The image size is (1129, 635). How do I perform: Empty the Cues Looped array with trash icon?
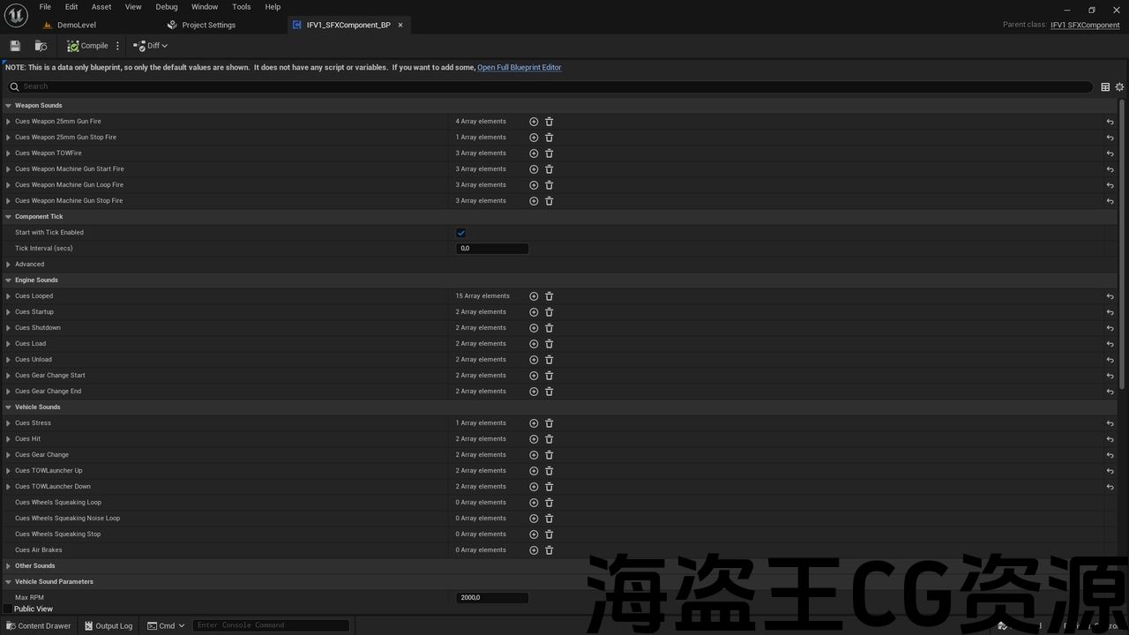click(549, 296)
